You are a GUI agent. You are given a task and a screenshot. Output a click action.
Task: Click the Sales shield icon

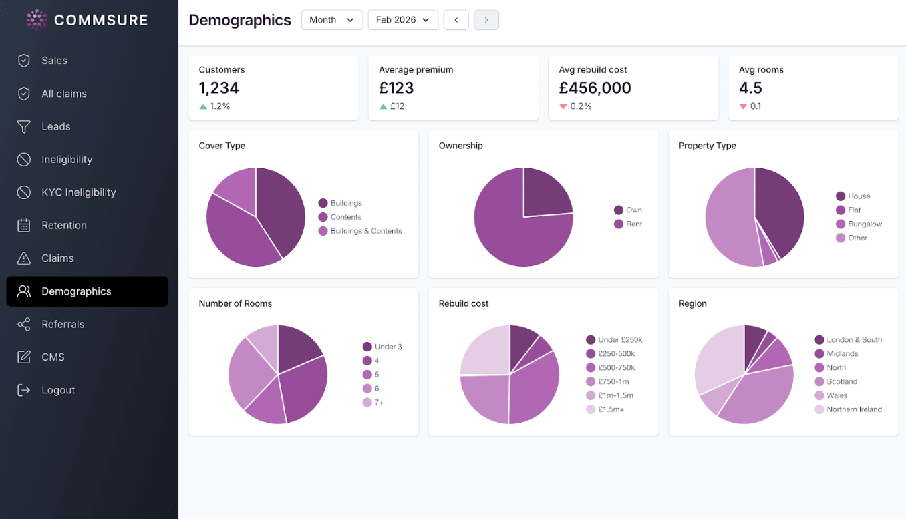[24, 61]
